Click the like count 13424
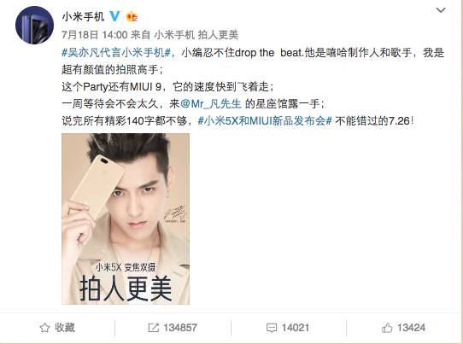 [x=412, y=328]
